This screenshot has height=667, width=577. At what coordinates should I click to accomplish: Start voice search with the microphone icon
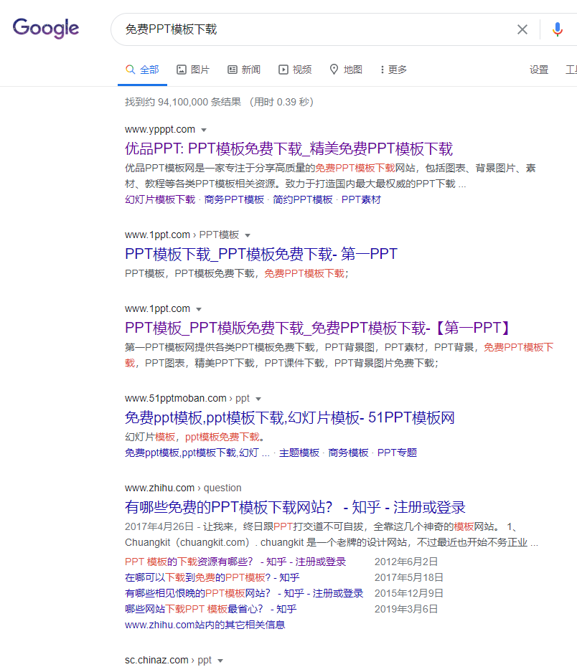click(558, 29)
